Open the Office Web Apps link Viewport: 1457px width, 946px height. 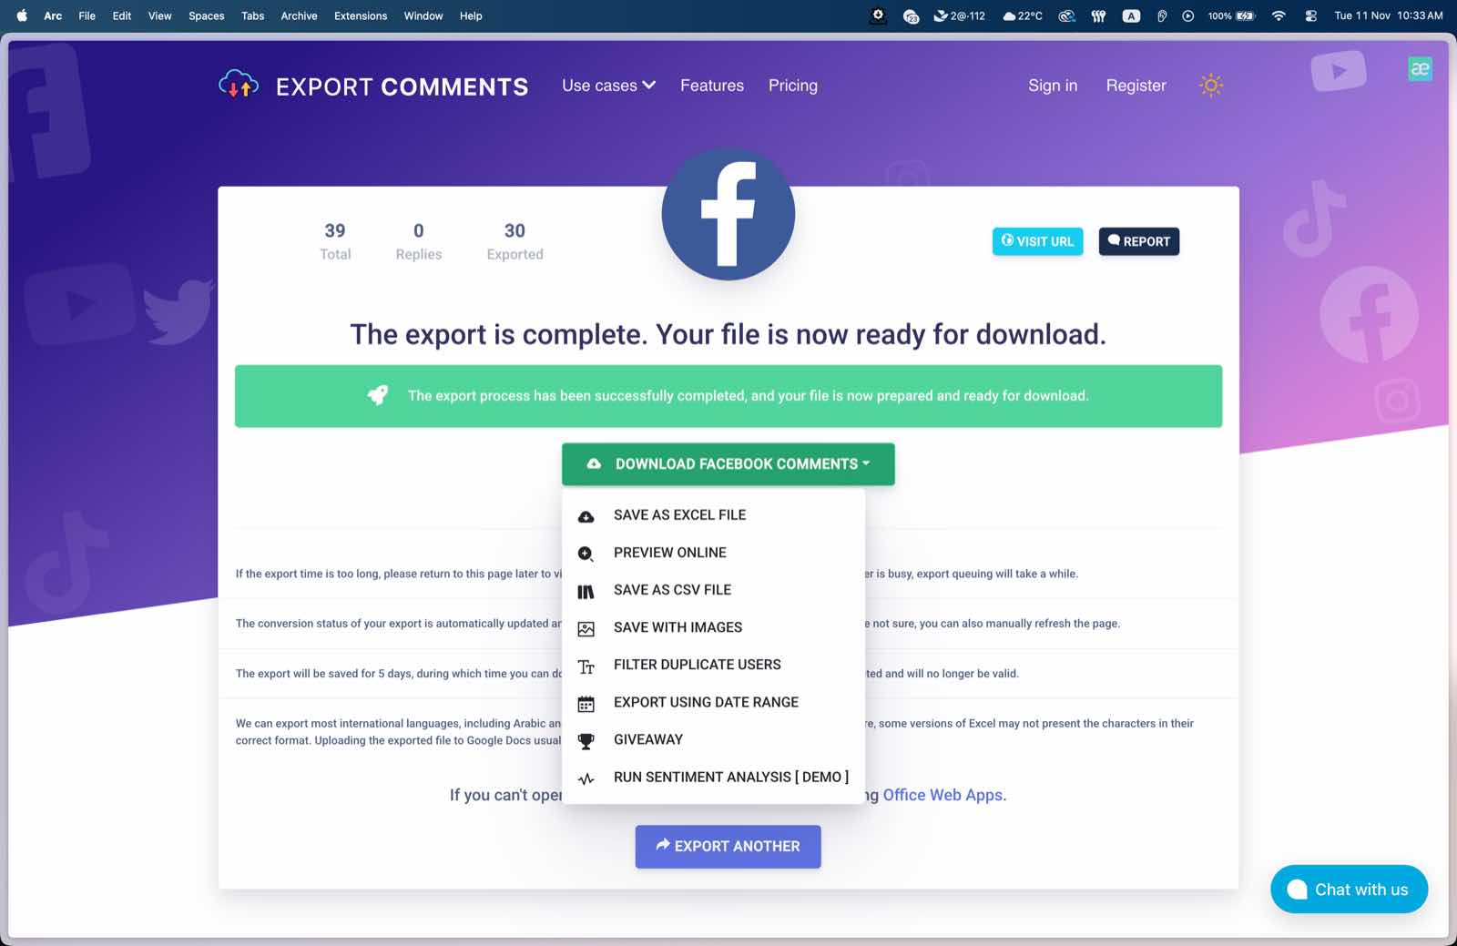pos(942,795)
